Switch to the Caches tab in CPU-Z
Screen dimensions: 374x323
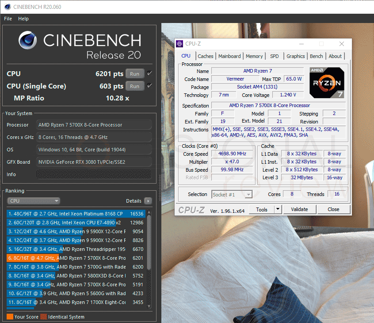(206, 56)
